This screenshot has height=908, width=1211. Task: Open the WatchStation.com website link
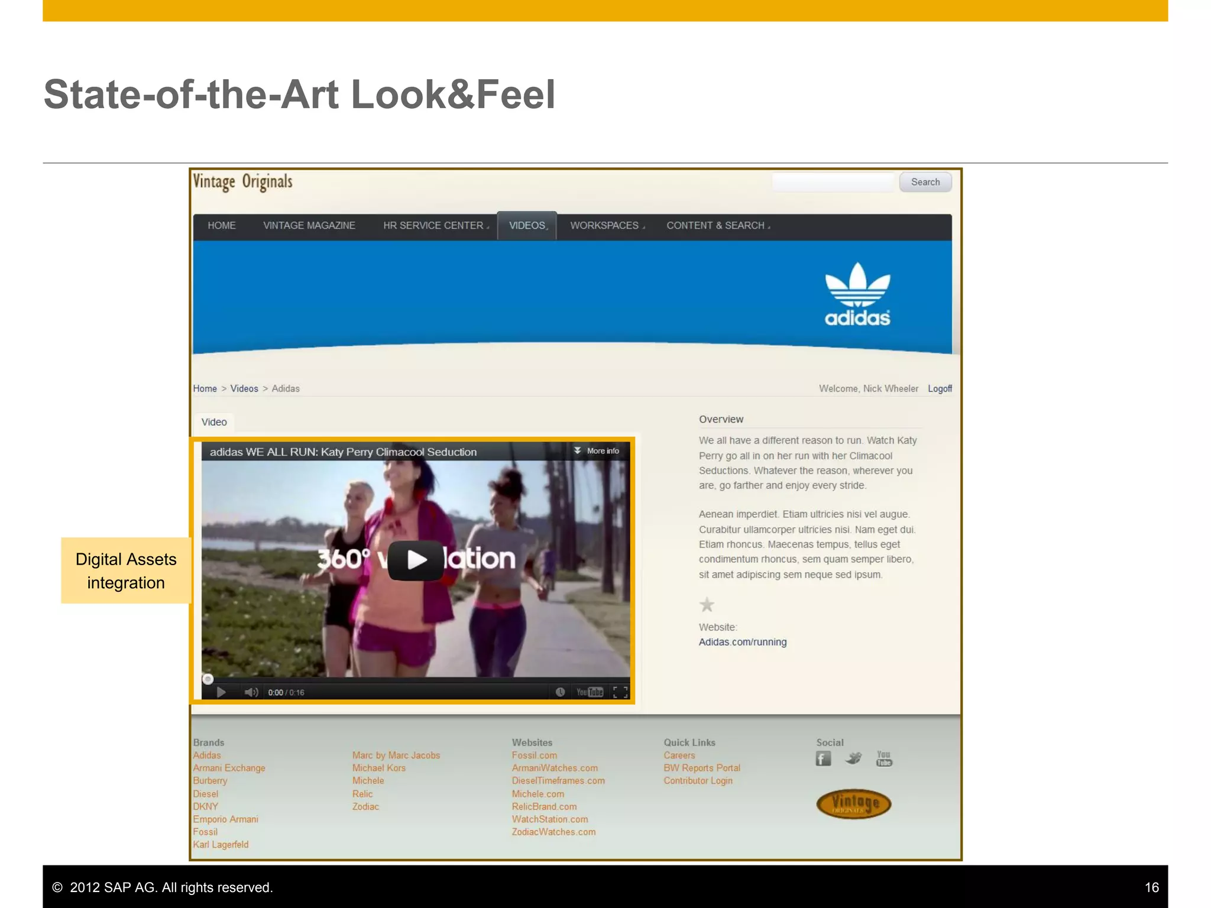(x=550, y=819)
